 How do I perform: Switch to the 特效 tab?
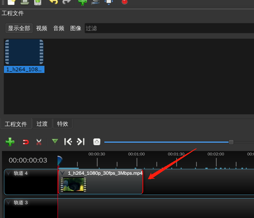63,124
